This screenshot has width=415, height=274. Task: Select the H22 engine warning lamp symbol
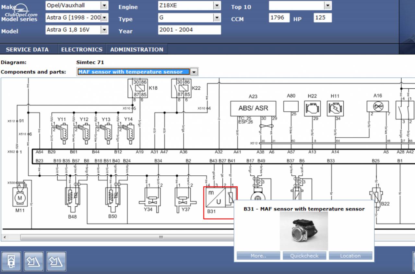point(312,108)
